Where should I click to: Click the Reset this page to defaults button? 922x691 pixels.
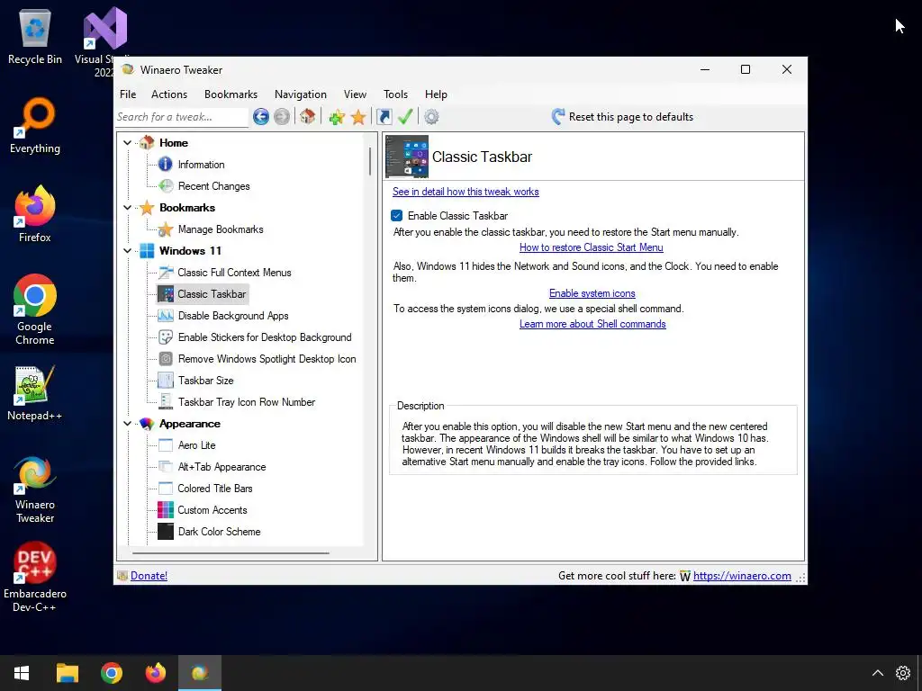coord(622,117)
